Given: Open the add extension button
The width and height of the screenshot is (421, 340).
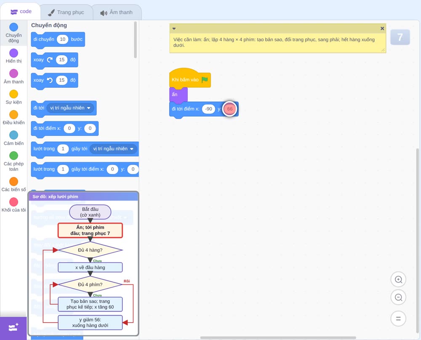Looking at the screenshot, I should (x=13, y=328).
